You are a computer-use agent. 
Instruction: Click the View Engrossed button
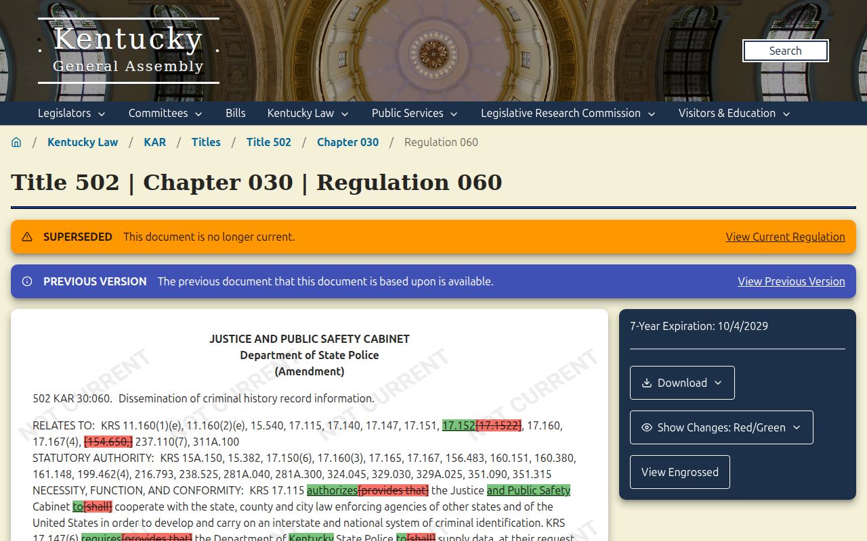coord(680,472)
